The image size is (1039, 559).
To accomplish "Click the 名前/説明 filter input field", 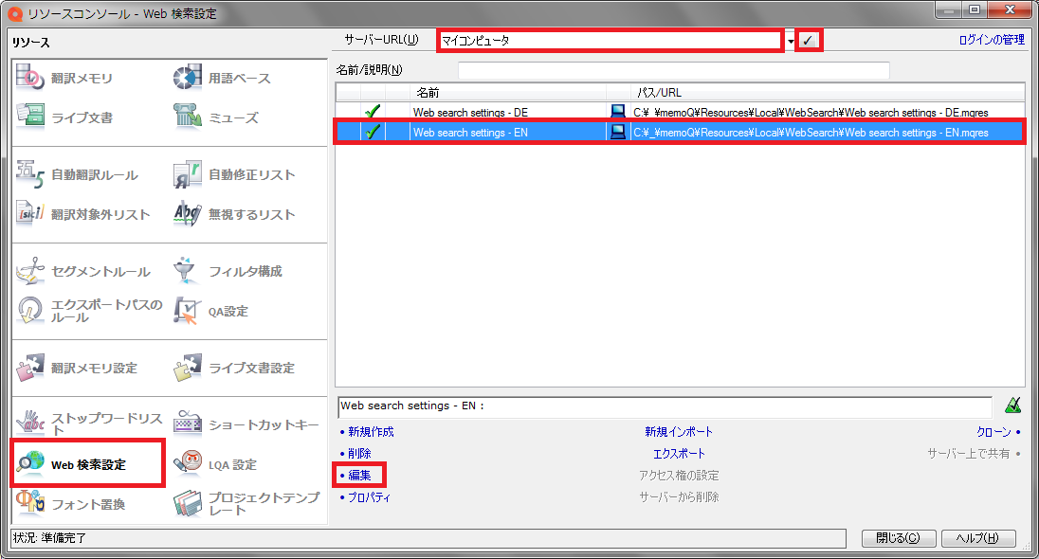I will 673,70.
